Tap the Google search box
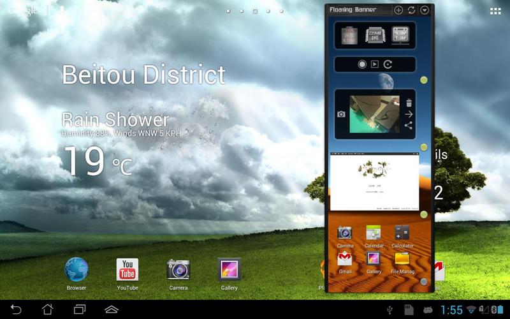The width and height of the screenshot is (510, 319). click(27, 11)
